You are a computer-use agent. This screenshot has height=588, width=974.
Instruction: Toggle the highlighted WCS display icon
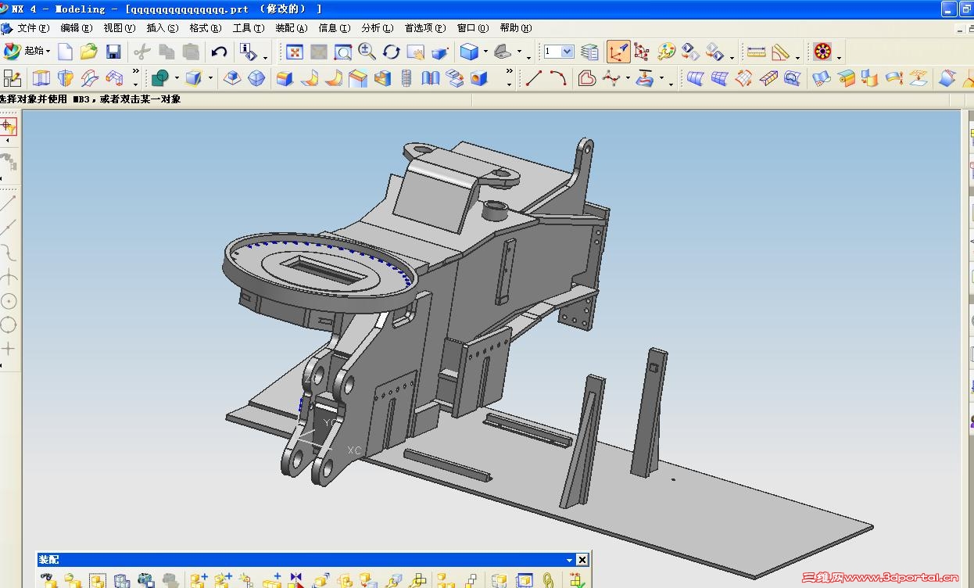pyautogui.click(x=618, y=52)
